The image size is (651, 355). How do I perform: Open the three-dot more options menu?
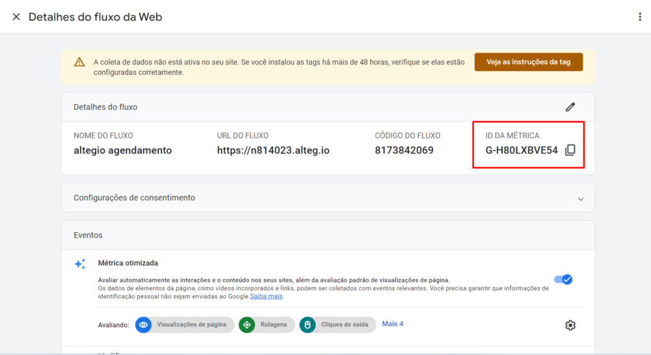(639, 17)
